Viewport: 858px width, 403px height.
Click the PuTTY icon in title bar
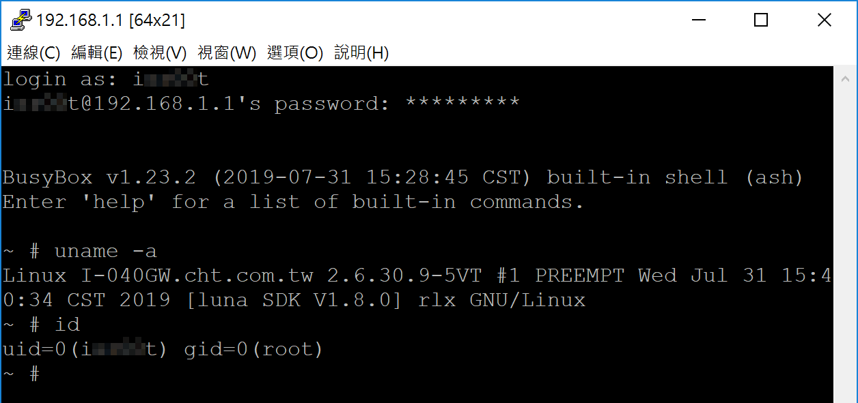point(21,20)
